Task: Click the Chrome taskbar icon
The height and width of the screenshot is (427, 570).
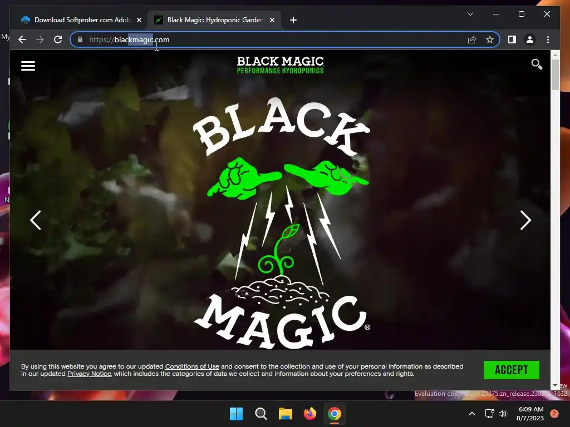Action: point(335,414)
